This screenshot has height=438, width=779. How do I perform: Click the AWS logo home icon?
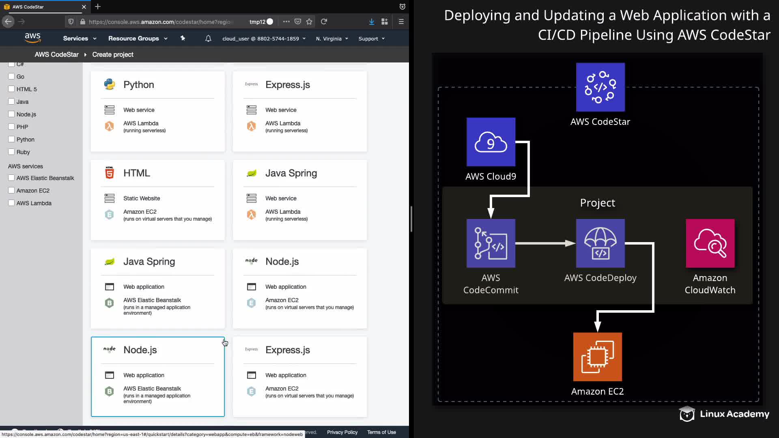(x=32, y=38)
